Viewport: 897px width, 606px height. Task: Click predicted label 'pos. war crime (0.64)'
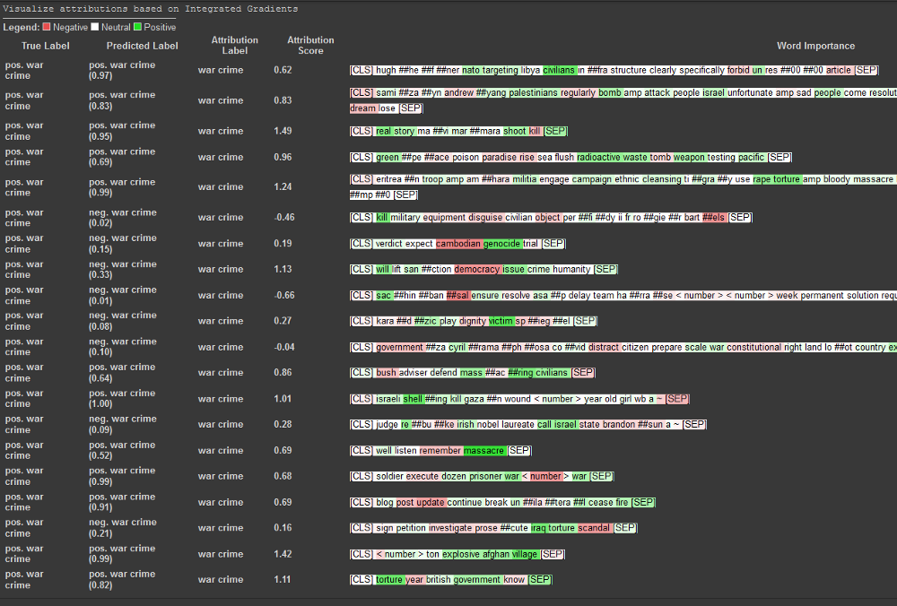click(122, 372)
